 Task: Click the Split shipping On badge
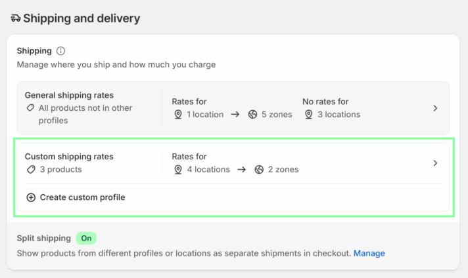tap(86, 238)
